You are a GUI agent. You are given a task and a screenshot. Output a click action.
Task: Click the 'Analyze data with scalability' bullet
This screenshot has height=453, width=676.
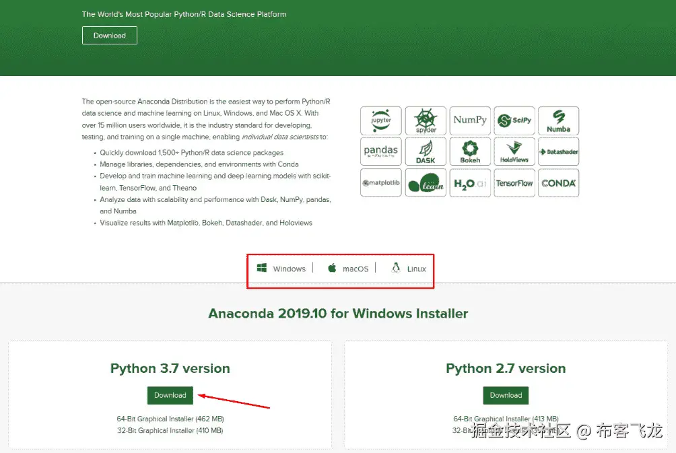click(215, 205)
